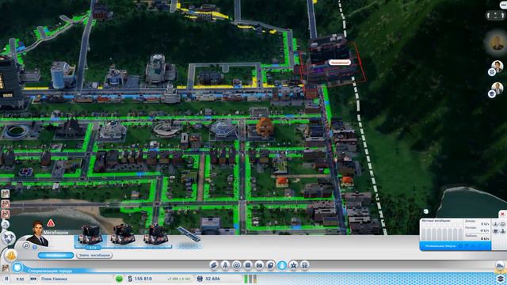Click the fast-forward speed button

[33, 279]
